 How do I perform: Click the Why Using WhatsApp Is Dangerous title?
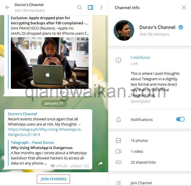(x=42, y=148)
